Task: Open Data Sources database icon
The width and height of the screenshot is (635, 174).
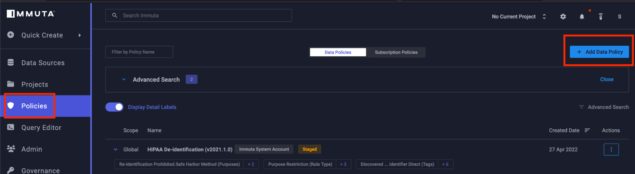Action: coord(10,62)
